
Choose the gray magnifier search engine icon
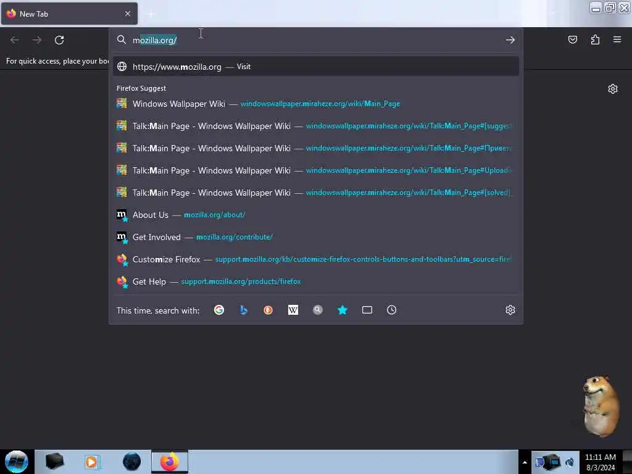pos(318,310)
